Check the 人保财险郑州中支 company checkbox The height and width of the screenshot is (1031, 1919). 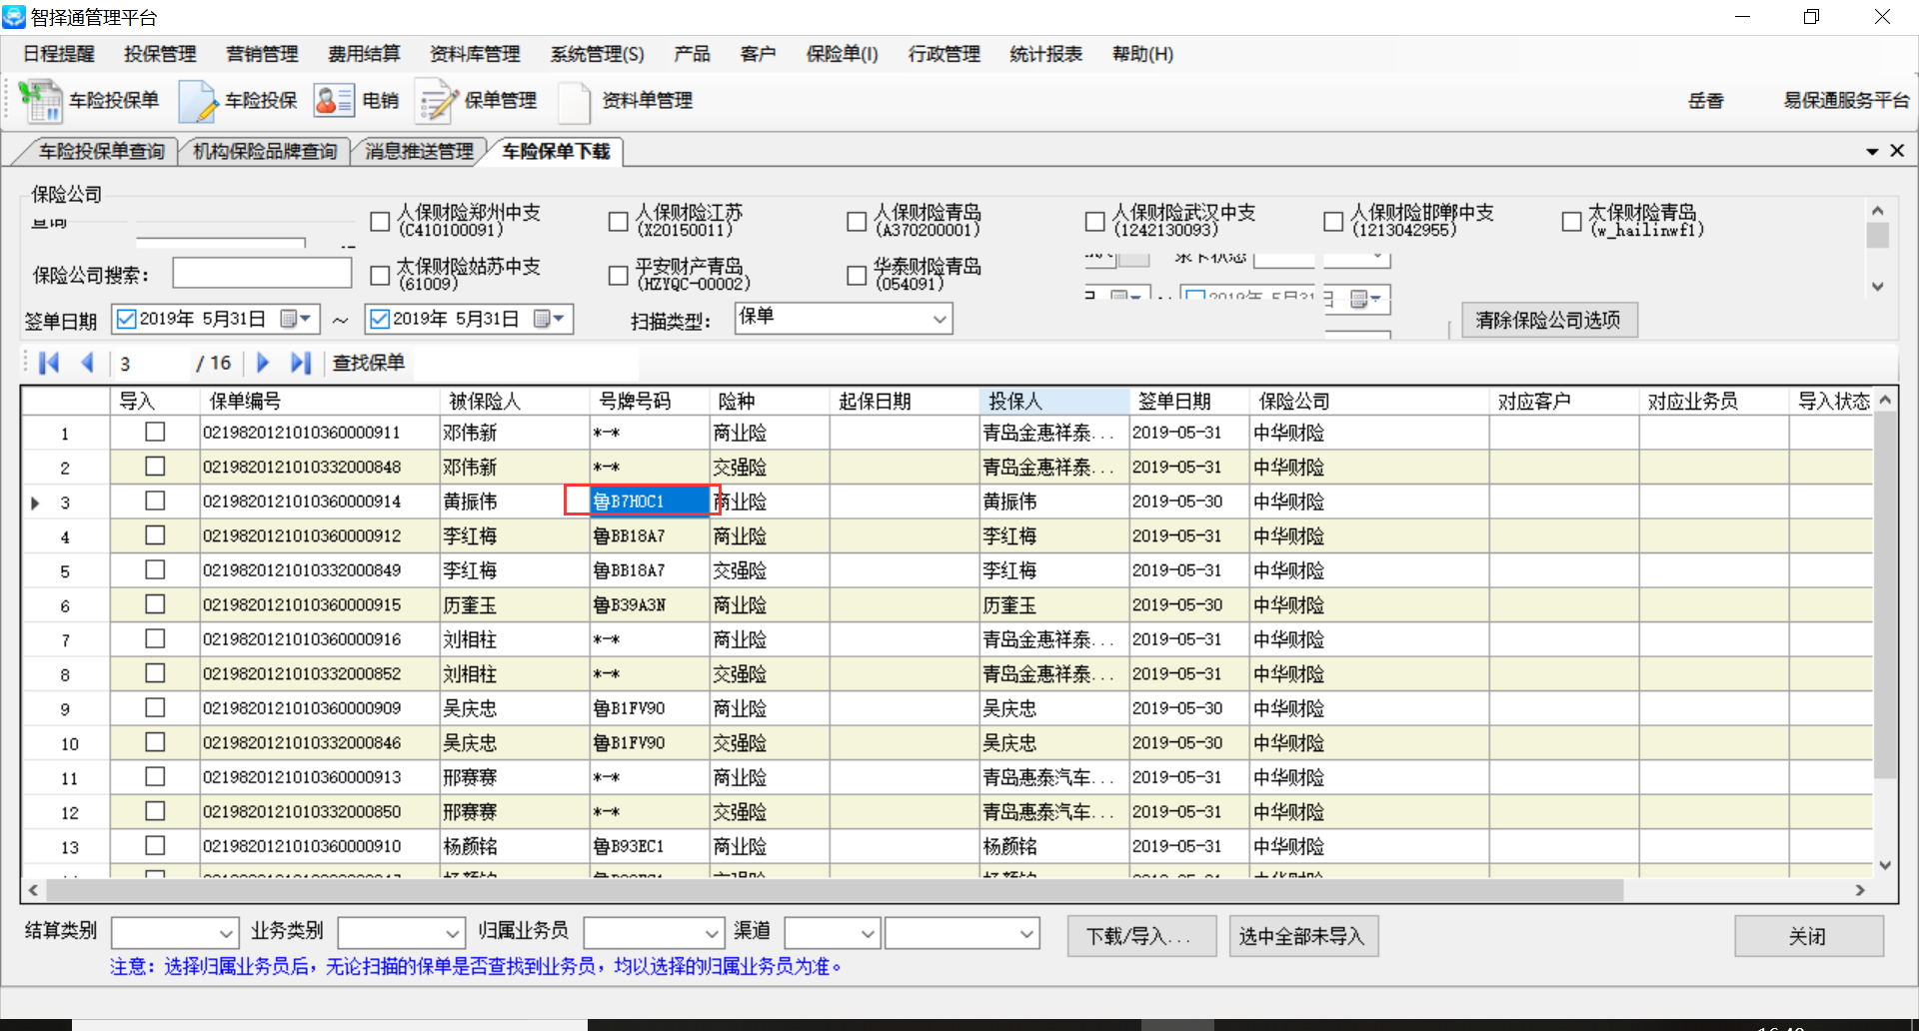380,222
